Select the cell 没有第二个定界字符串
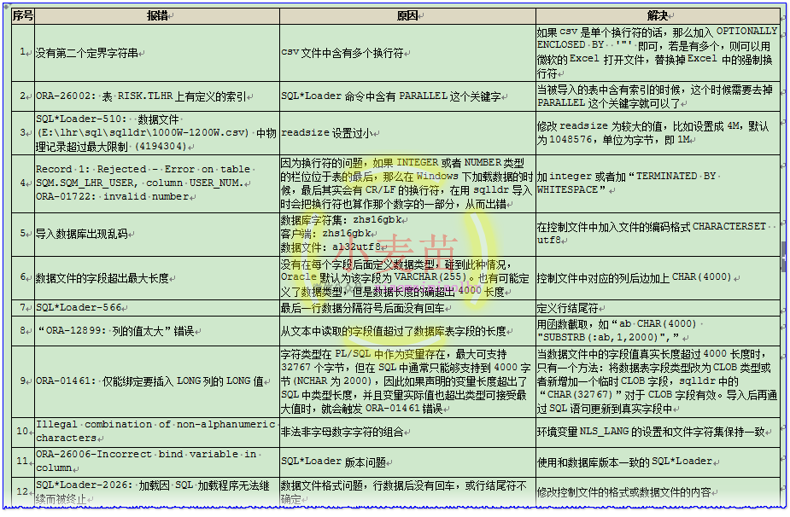790x517 pixels. pos(157,53)
